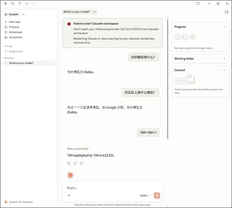Toggle right side panel icon below title bar

click(226, 12)
